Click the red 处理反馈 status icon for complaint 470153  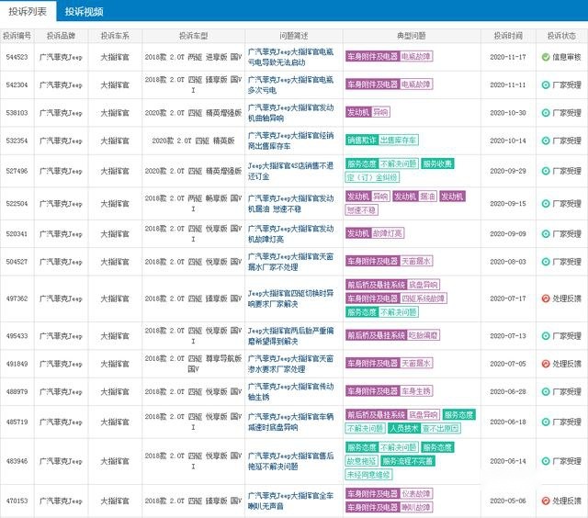(546, 501)
